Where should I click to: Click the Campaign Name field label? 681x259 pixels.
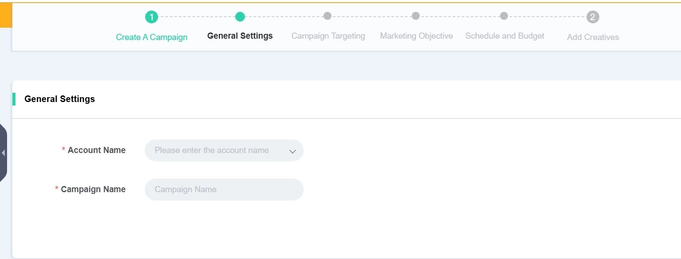click(x=93, y=190)
